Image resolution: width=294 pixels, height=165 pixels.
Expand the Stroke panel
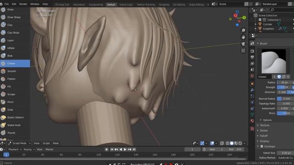click(x=264, y=131)
